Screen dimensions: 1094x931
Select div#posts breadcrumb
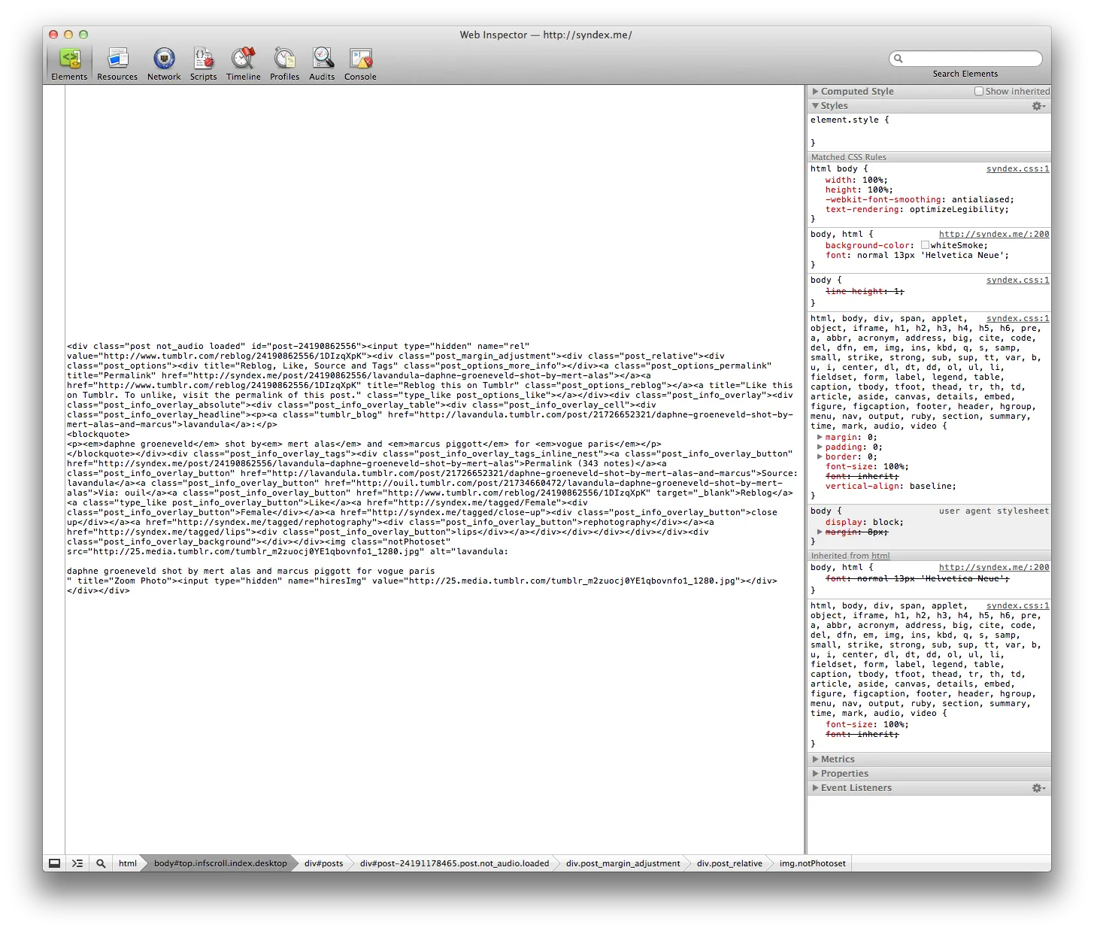[x=323, y=863]
